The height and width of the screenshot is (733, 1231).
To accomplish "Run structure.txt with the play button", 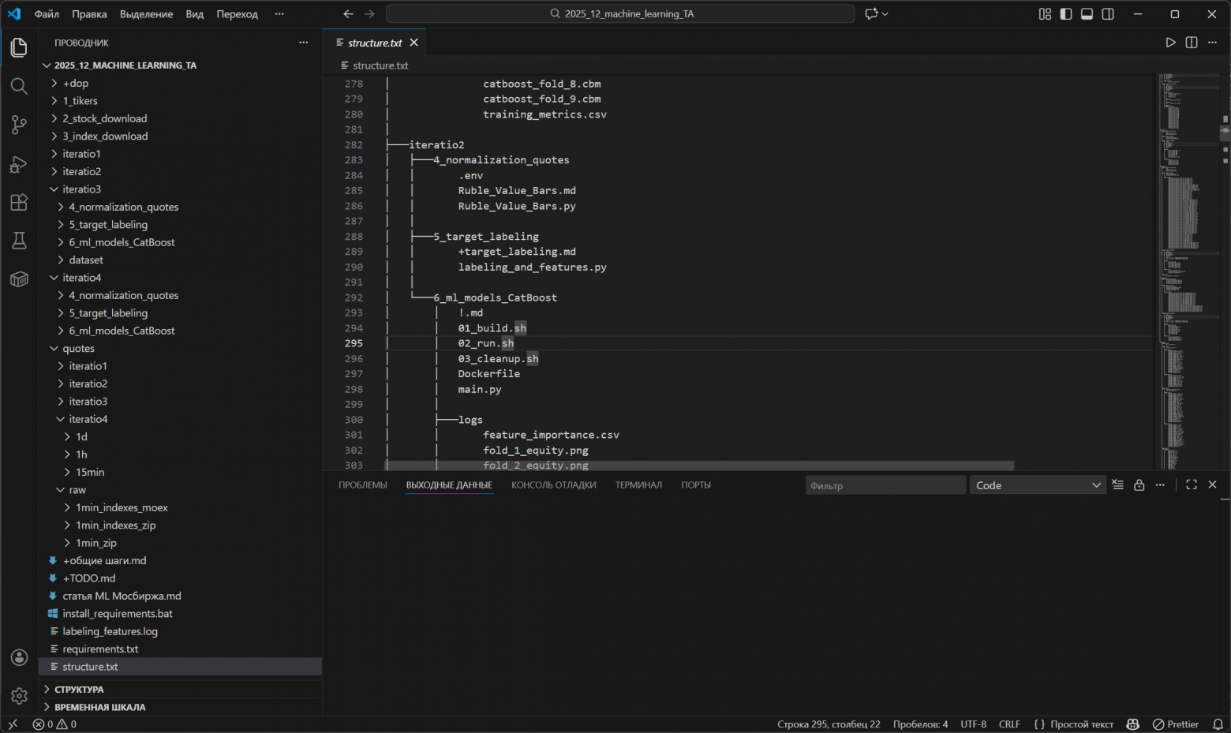I will [1171, 43].
